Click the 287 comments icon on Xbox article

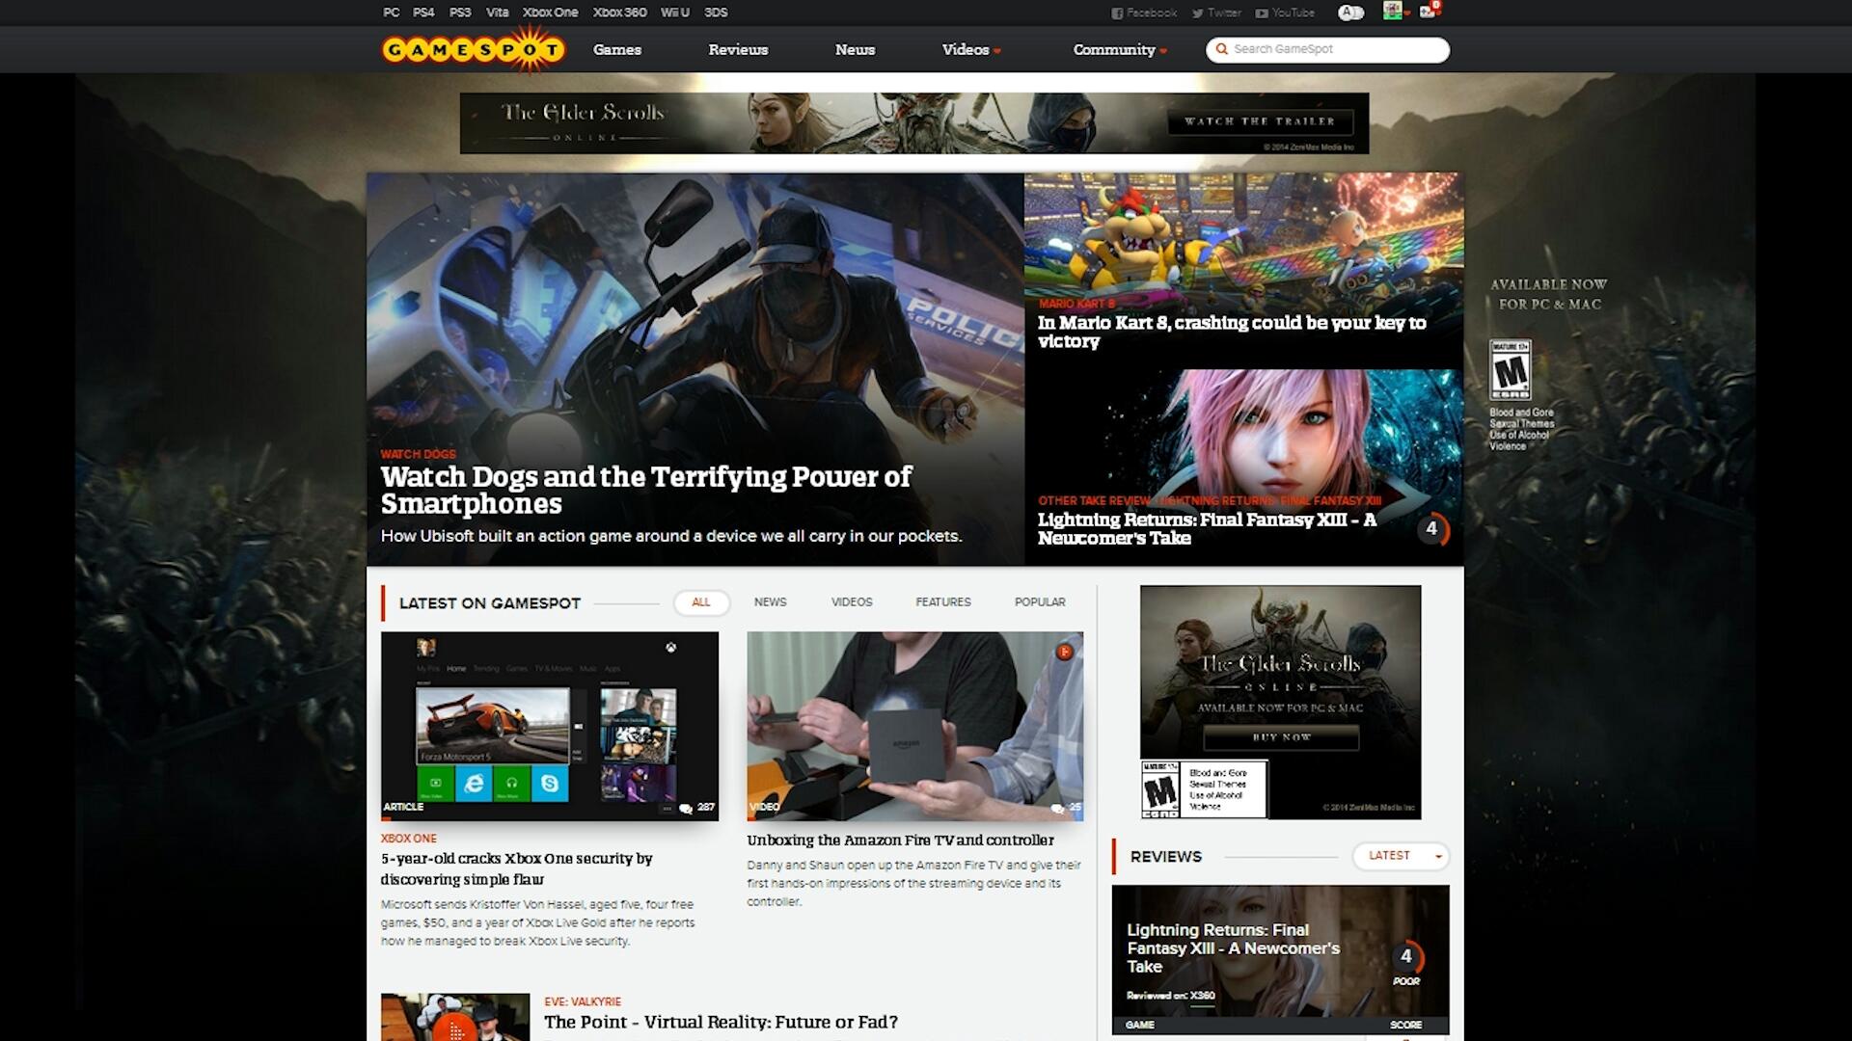coord(686,808)
